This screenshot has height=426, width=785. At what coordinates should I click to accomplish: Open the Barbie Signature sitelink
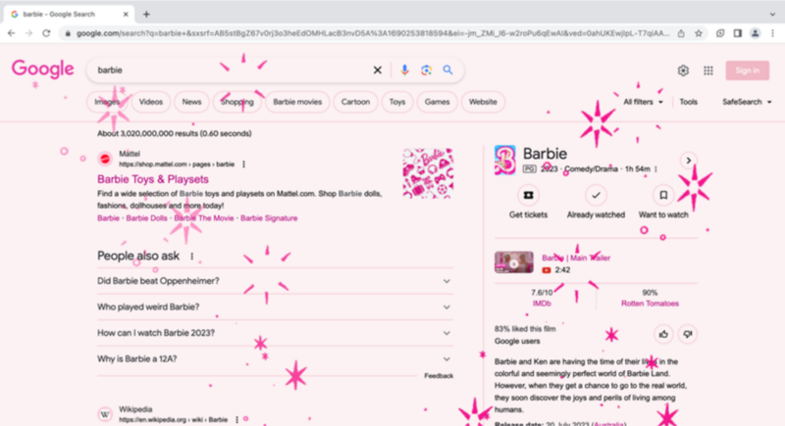pos(269,218)
